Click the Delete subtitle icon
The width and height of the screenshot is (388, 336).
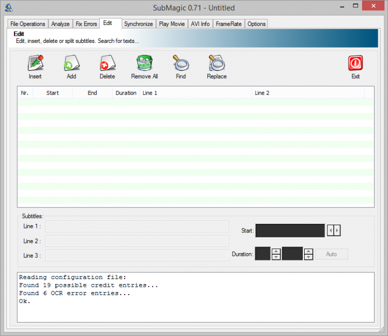pyautogui.click(x=108, y=63)
